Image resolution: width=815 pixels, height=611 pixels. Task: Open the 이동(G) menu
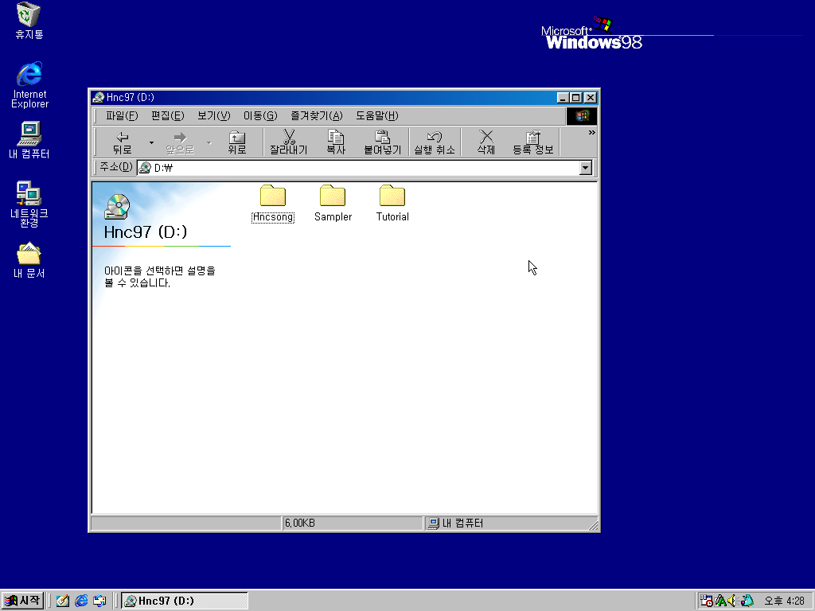(260, 116)
